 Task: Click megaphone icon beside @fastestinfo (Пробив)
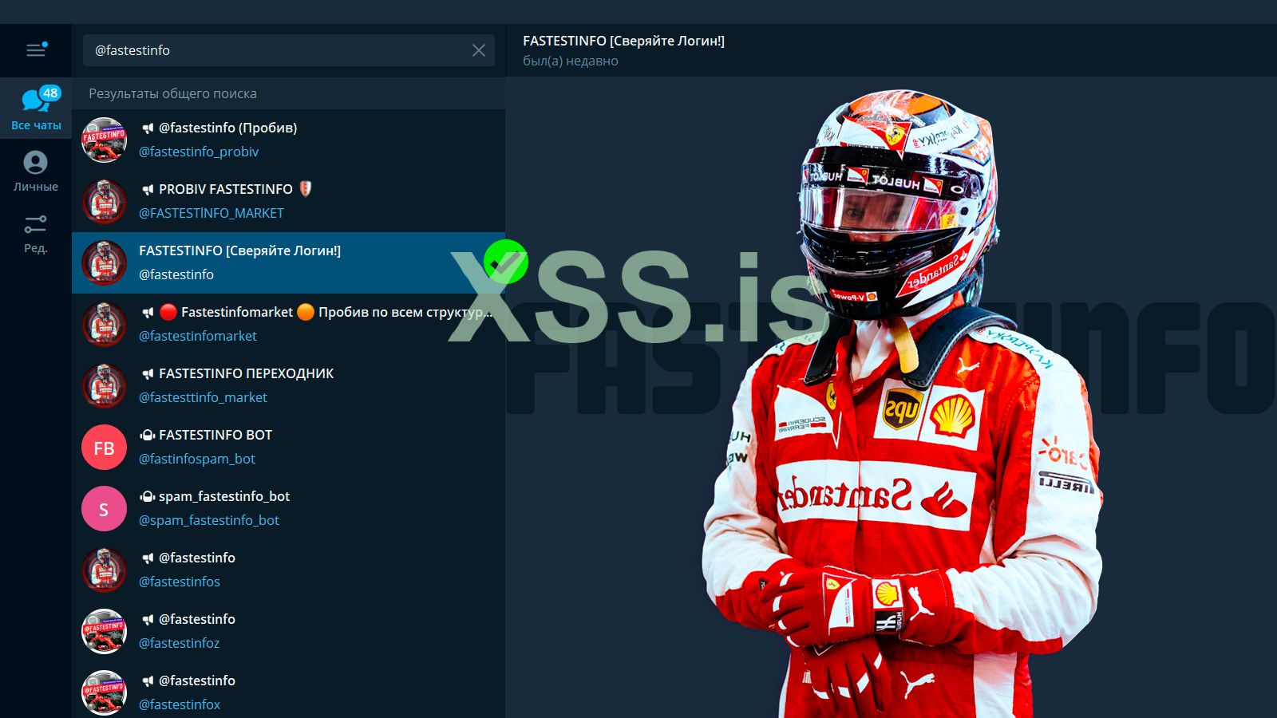click(x=148, y=128)
